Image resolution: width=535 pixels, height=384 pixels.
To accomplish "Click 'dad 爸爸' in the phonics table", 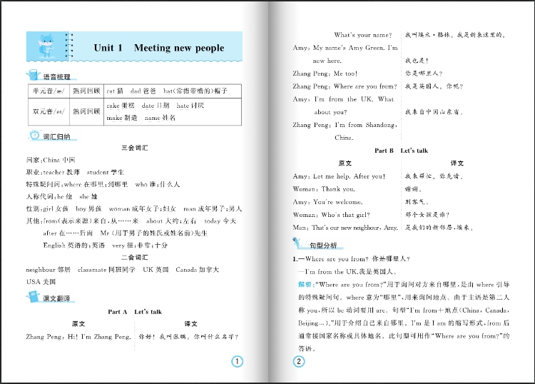I will (x=143, y=91).
